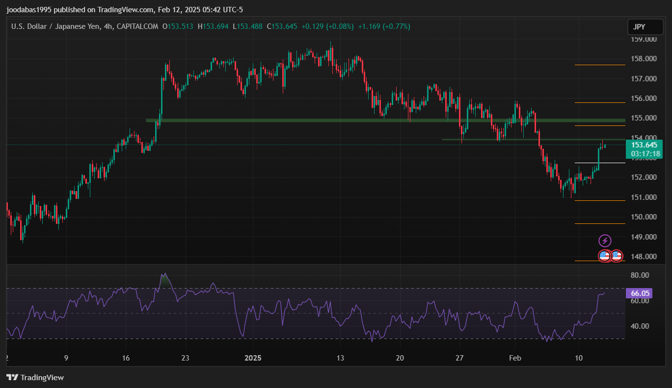The width and height of the screenshot is (672, 388).
Task: Click the 4h interval in chart legend
Action: pyautogui.click(x=107, y=26)
